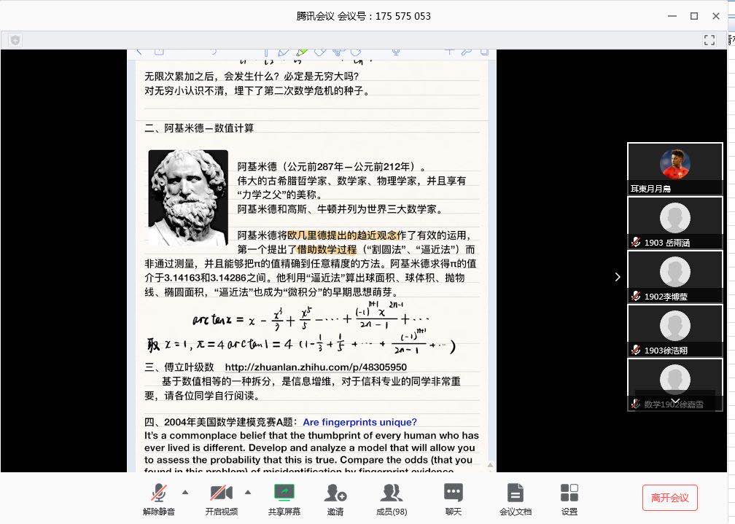Image resolution: width=735 pixels, height=524 pixels.
Task: Close the 腾讯会议 window
Action: (716, 16)
